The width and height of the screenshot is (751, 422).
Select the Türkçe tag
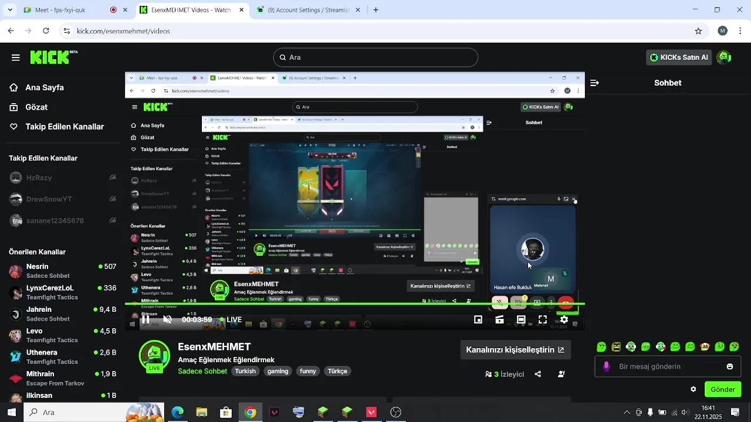(337, 371)
